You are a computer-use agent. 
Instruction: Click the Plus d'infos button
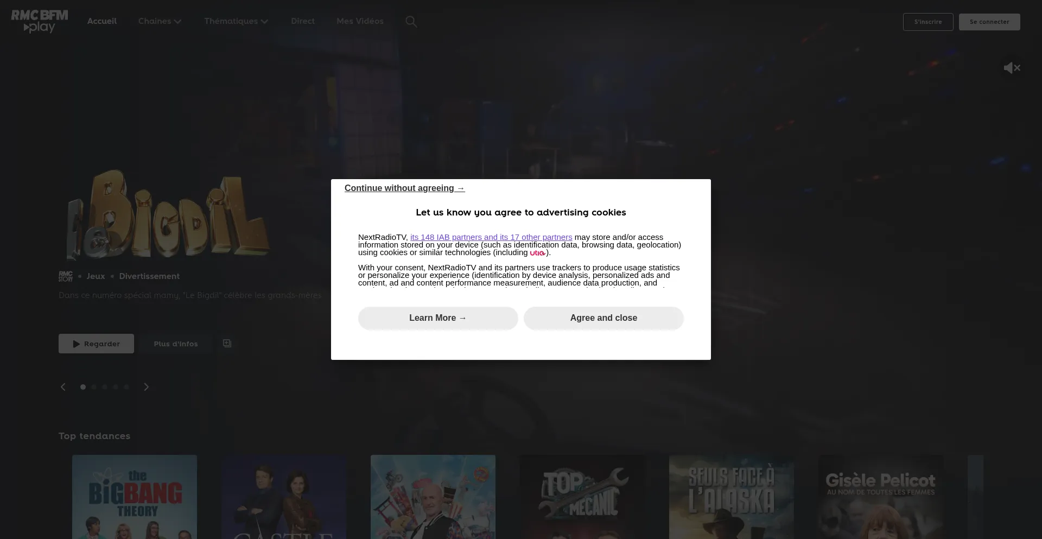tap(176, 344)
